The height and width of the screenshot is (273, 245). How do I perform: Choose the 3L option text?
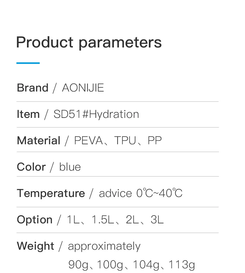tap(157, 220)
